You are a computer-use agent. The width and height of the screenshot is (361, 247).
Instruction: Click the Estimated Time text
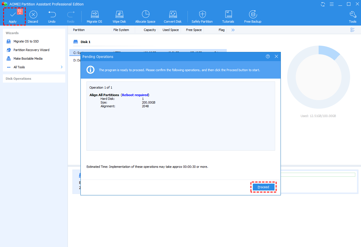click(147, 167)
